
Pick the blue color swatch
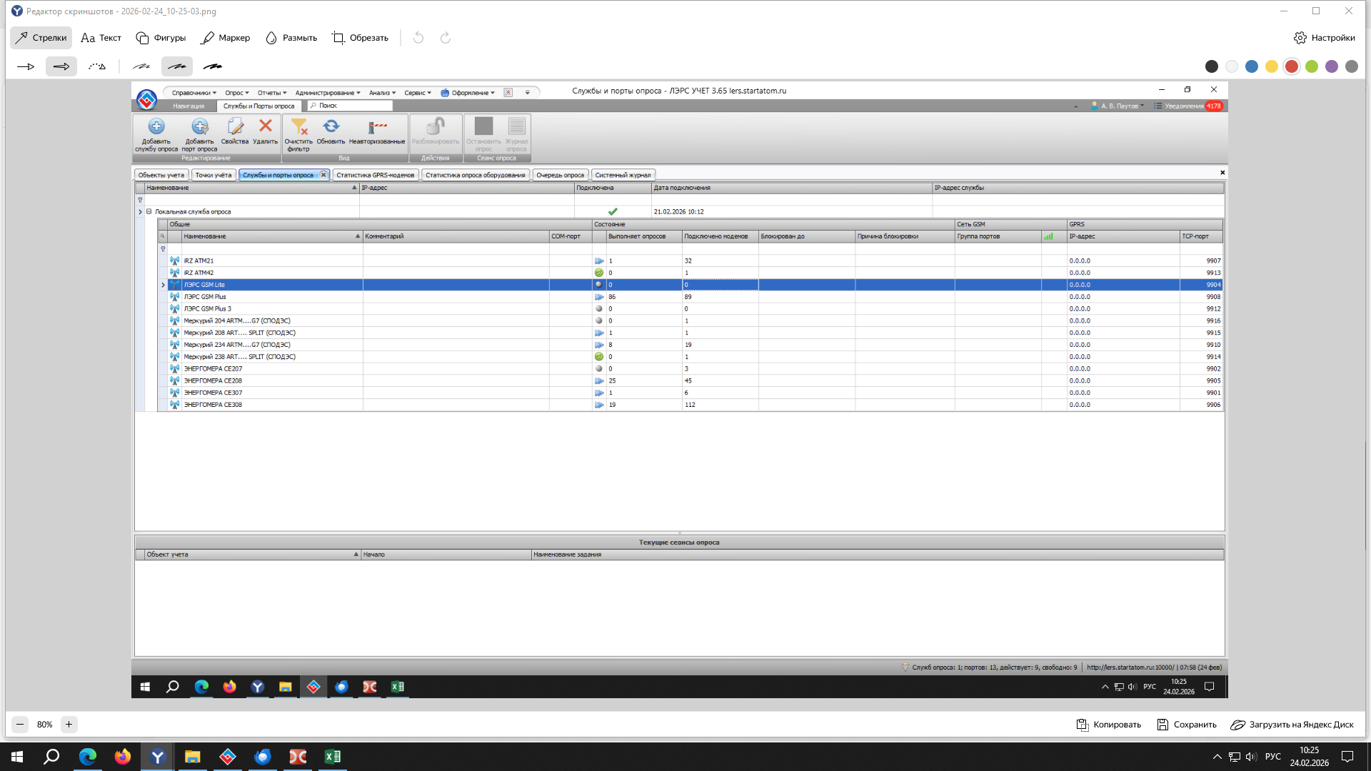tap(1252, 66)
